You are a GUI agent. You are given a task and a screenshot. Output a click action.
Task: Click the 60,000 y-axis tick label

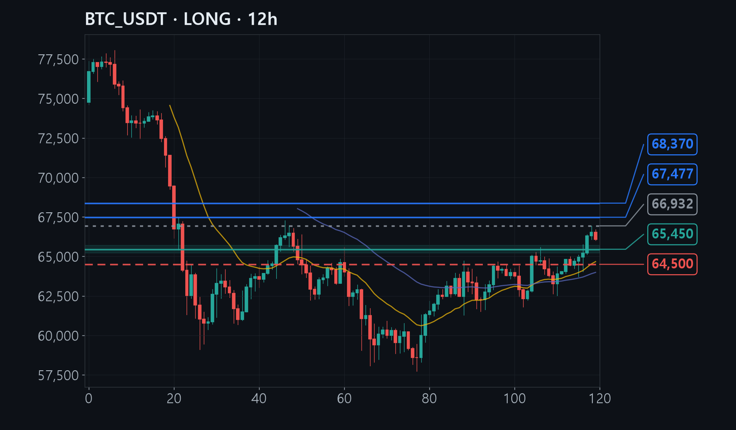(58, 336)
